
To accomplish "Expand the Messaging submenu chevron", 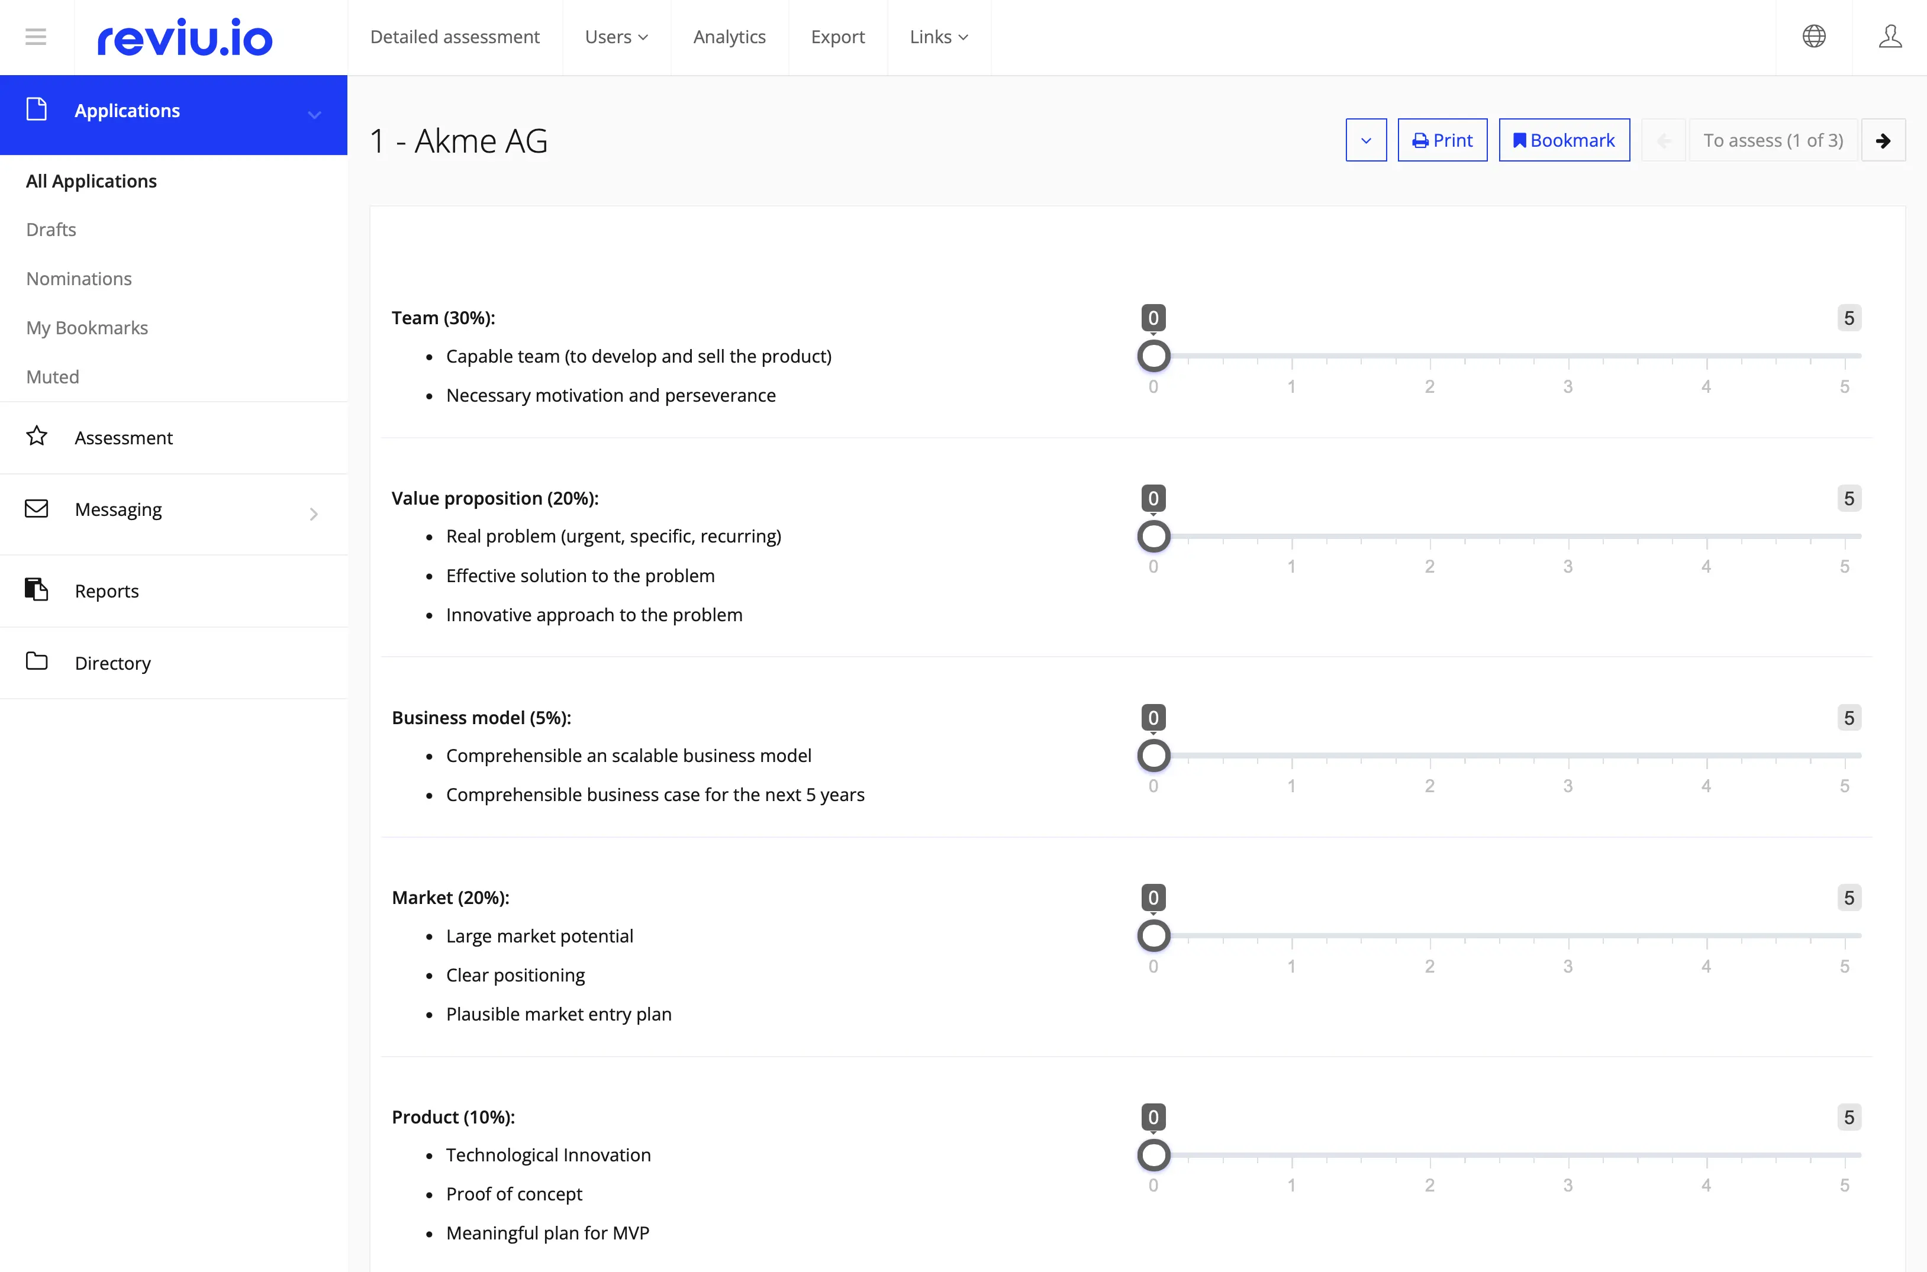I will click(x=314, y=514).
